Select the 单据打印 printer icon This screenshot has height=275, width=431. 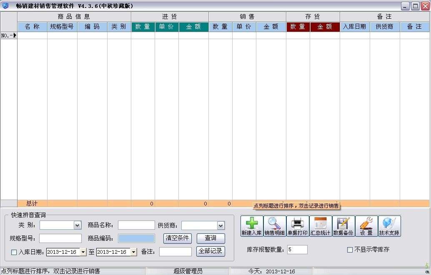click(298, 226)
